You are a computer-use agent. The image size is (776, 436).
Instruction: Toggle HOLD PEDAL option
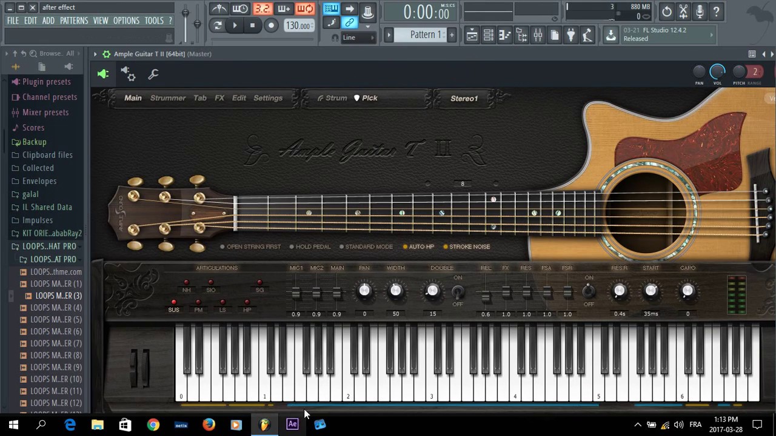pyautogui.click(x=310, y=247)
